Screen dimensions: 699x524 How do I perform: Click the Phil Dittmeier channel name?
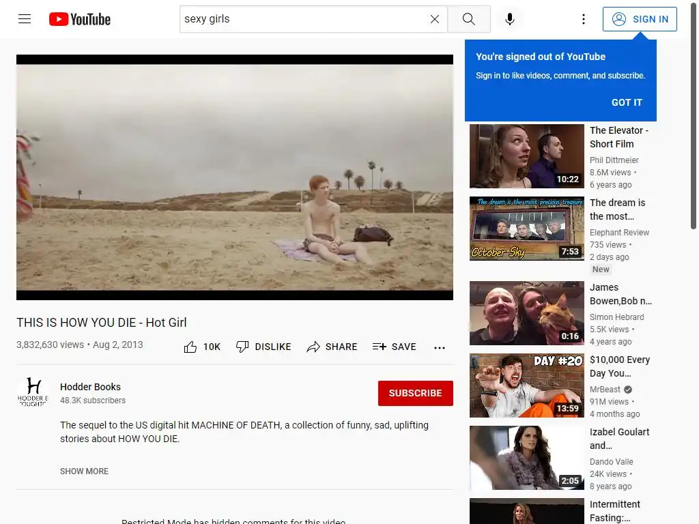tap(614, 160)
